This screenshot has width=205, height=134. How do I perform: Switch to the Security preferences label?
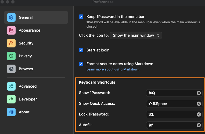(26, 43)
